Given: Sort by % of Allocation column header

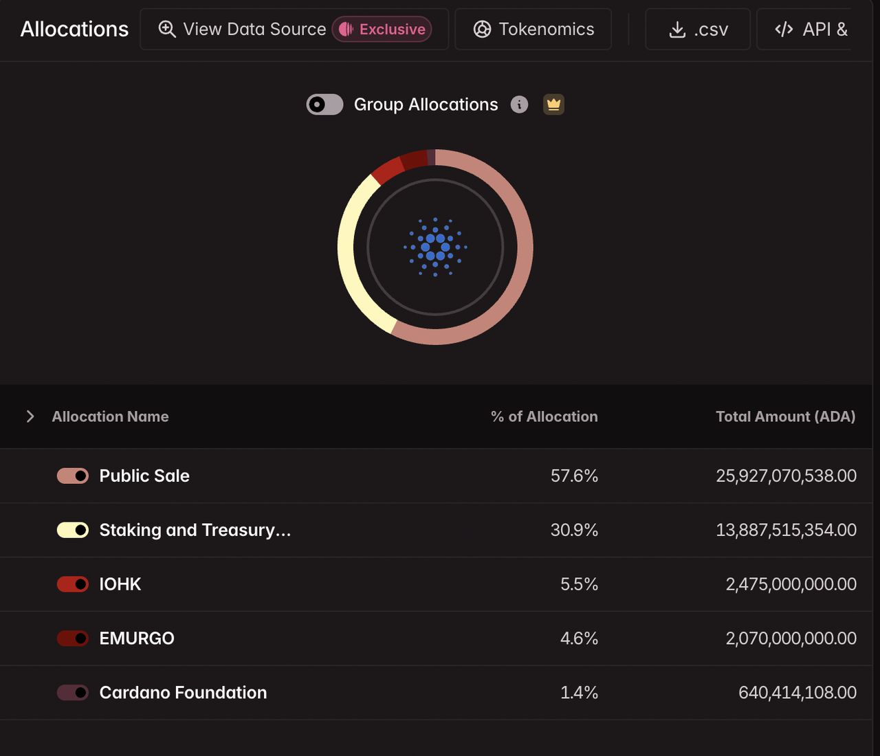Looking at the screenshot, I should 544,416.
